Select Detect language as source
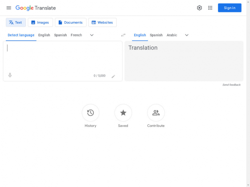Viewport: 250px width, 187px height. coord(21,35)
